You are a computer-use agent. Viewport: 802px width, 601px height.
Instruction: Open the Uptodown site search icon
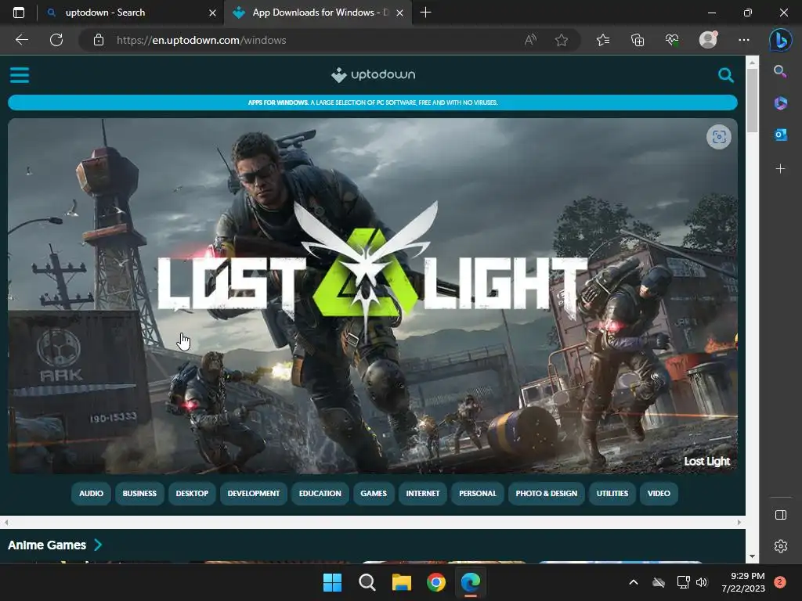tap(725, 75)
